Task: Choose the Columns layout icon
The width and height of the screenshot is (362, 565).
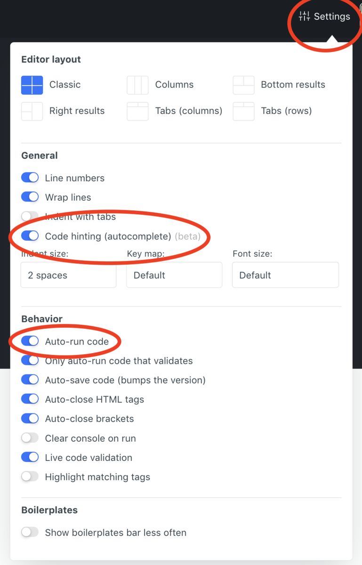Action: 137,85
